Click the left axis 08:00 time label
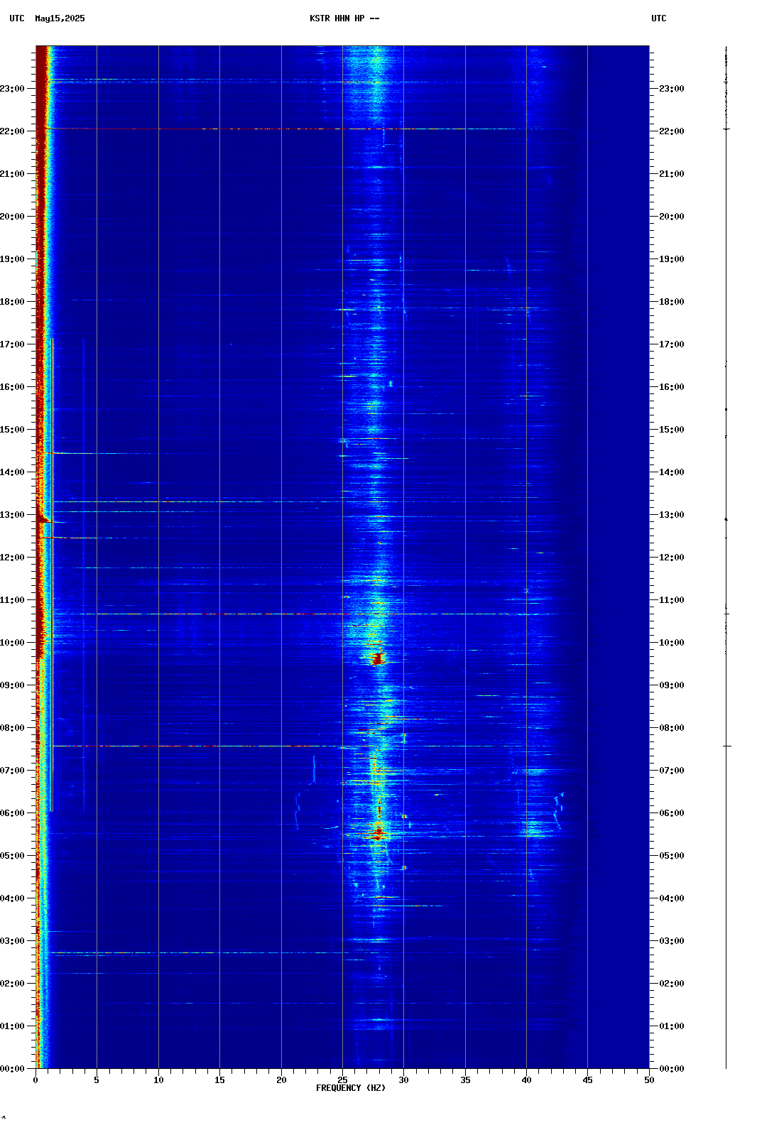This screenshot has height=1125, width=757. coord(13,728)
